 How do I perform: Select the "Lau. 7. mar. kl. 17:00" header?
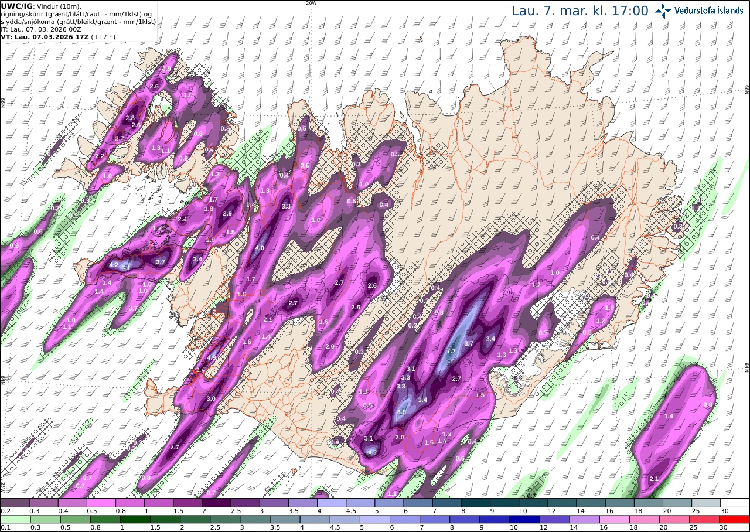pyautogui.click(x=580, y=11)
